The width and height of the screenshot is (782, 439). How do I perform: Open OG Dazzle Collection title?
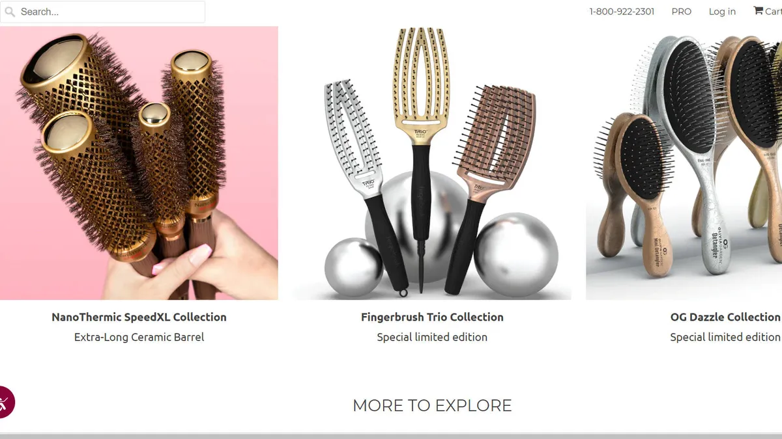(x=725, y=317)
